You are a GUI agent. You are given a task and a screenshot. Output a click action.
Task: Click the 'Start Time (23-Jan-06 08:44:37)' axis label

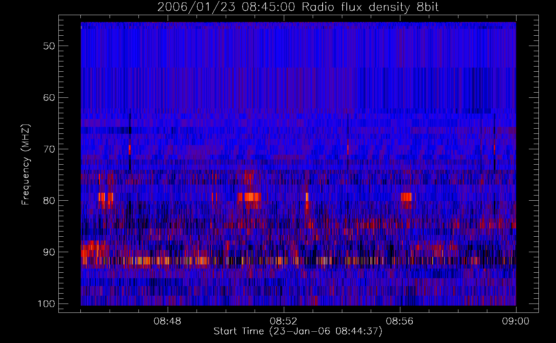tap(298, 331)
